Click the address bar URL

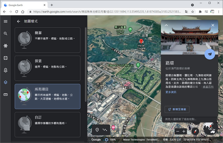click(x=107, y=12)
